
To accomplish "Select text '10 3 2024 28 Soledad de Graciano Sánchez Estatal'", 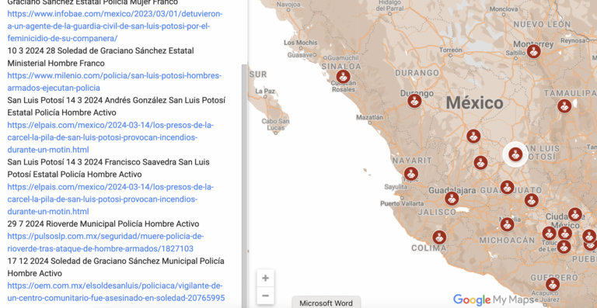I will pyautogui.click(x=100, y=51).
